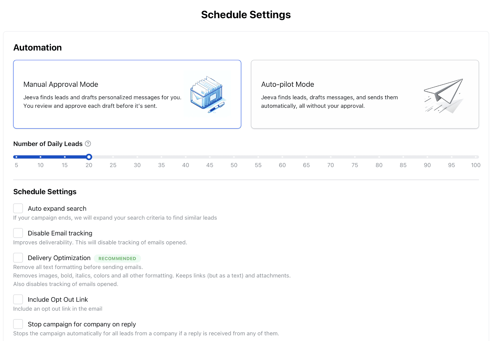
Task: Click the Auto expand search label
Action: point(57,209)
